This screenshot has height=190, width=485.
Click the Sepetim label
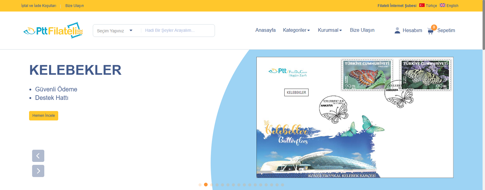point(446,30)
